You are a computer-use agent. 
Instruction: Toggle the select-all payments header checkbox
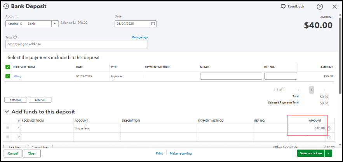tap(8, 67)
